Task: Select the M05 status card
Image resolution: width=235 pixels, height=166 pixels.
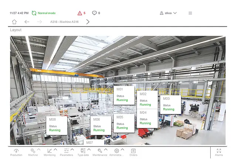Action: pos(124,123)
